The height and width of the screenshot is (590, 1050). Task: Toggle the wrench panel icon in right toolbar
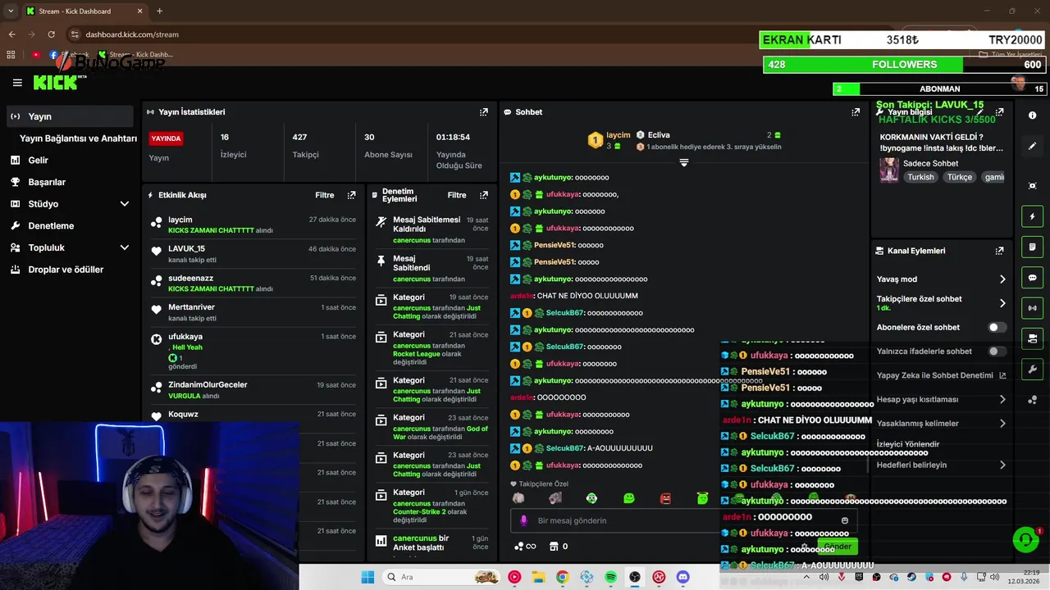pyautogui.click(x=1032, y=370)
